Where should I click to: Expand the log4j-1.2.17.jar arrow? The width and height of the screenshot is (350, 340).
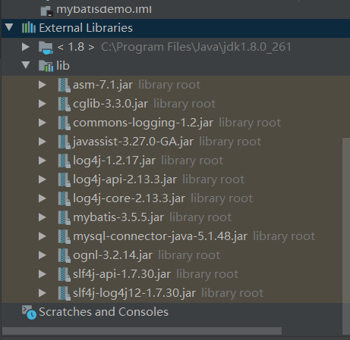click(x=43, y=161)
